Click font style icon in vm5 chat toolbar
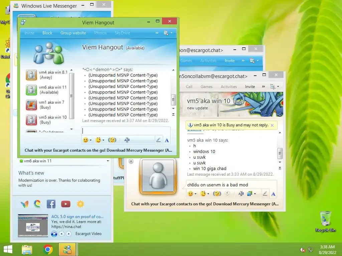 click(241, 194)
